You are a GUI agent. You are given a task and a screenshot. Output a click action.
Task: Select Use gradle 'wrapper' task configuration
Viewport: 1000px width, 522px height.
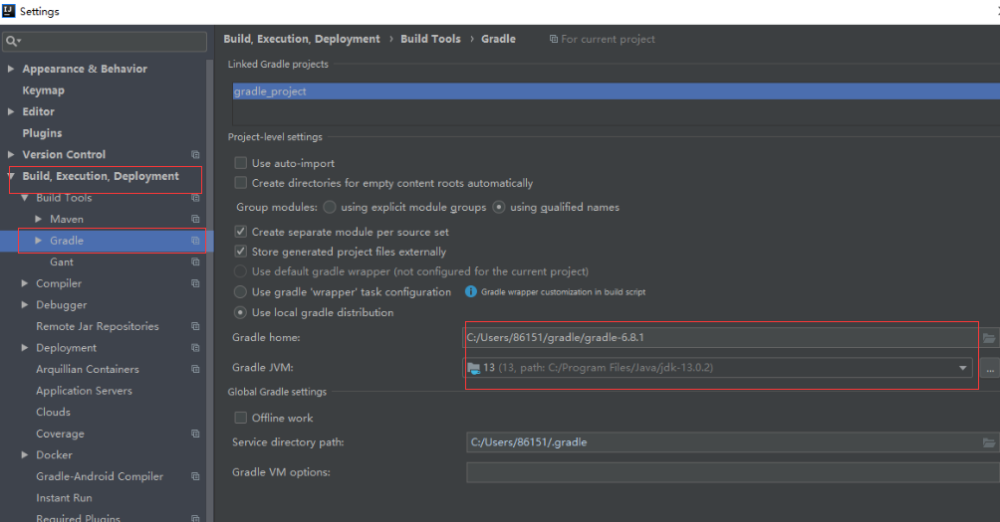pos(240,292)
